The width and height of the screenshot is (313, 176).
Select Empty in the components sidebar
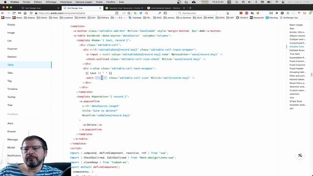pos(11,24)
